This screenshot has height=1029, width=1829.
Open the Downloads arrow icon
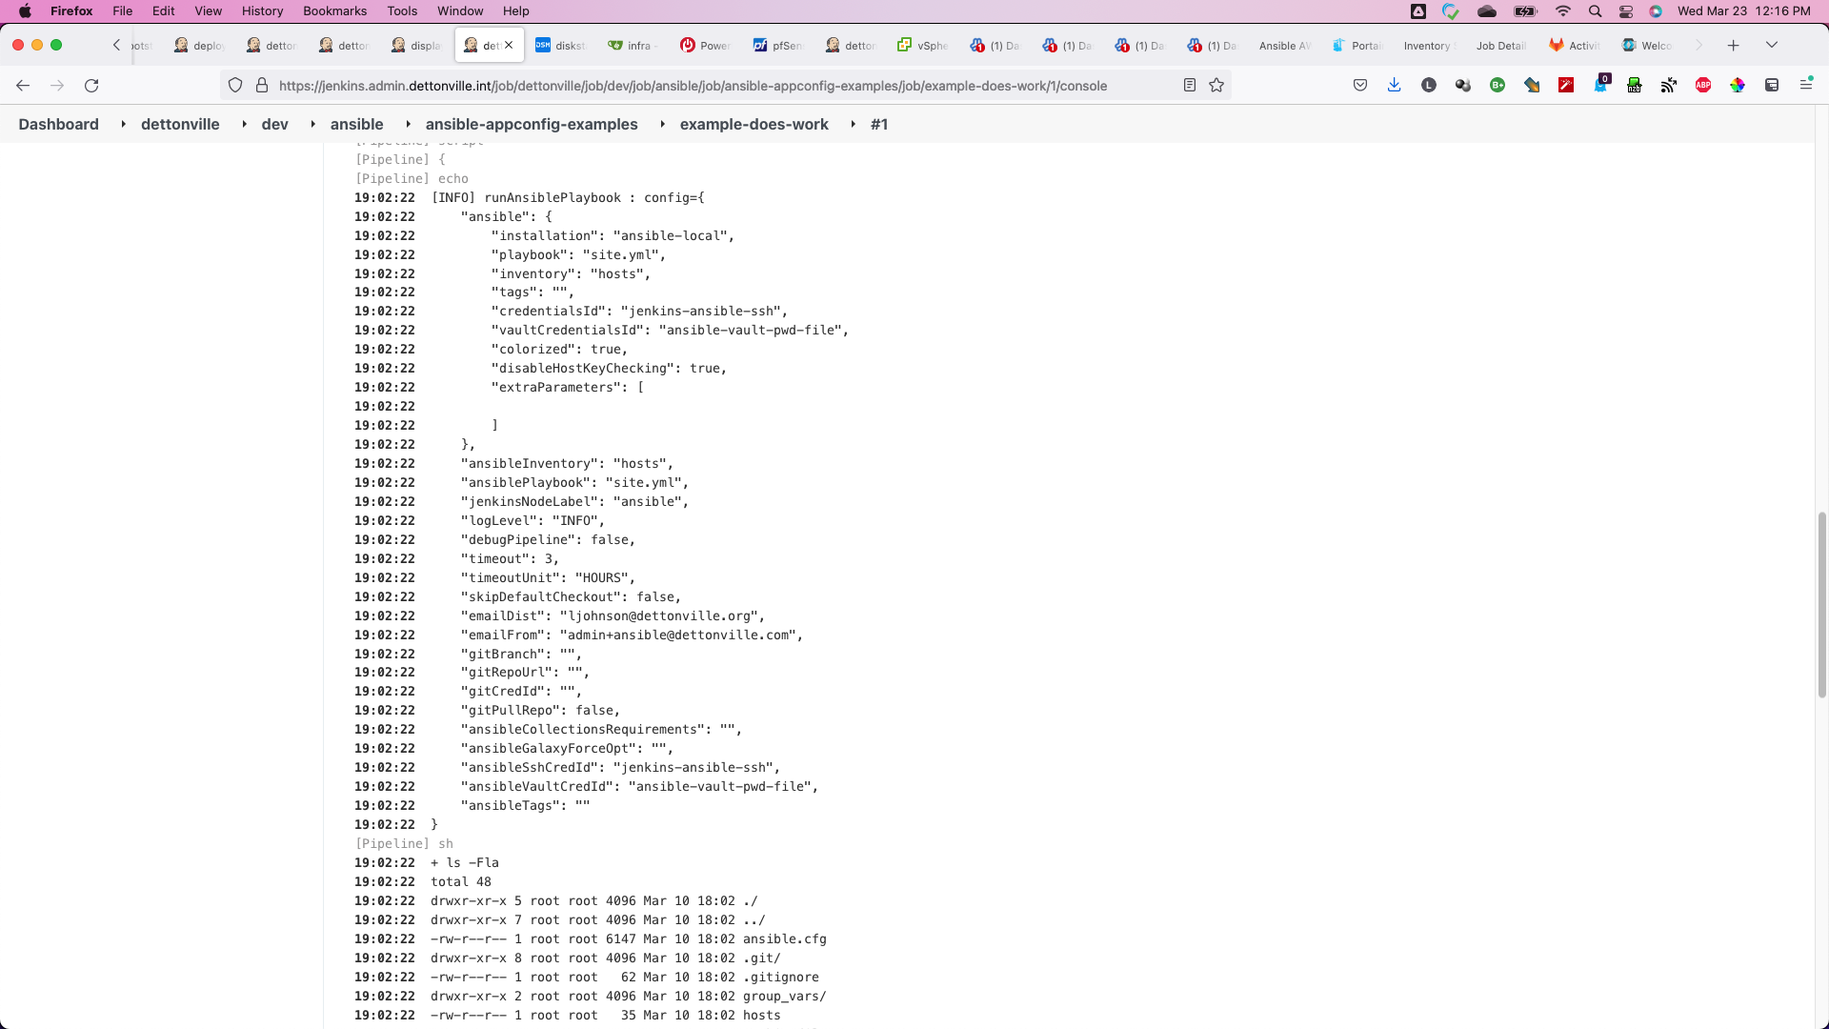[x=1394, y=86]
